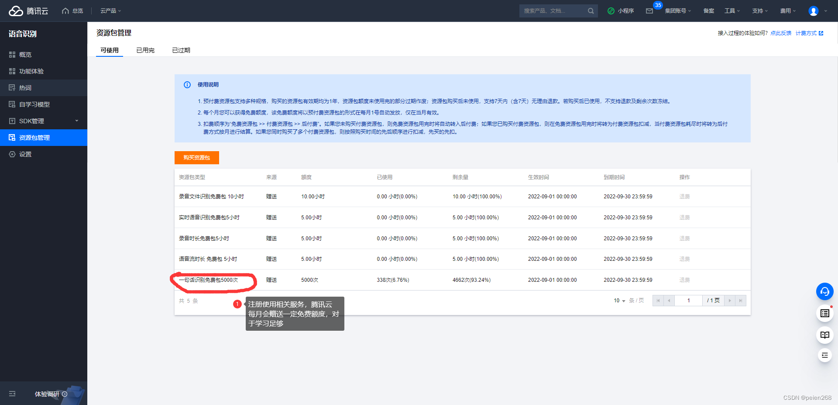Click the 购买资源包 button
The height and width of the screenshot is (405, 838).
tap(197, 158)
